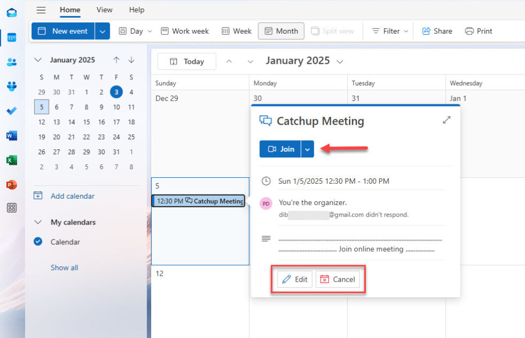Open the January 2025 header dropdown
525x338 pixels.
[x=340, y=61]
